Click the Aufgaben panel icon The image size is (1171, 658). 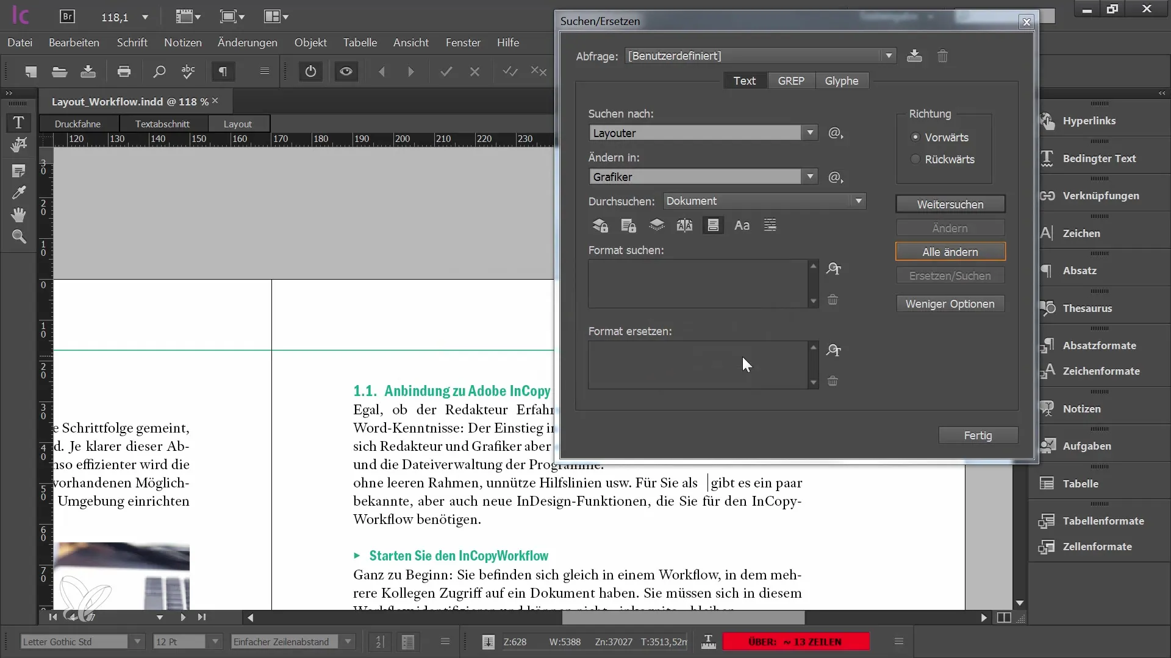1049,446
